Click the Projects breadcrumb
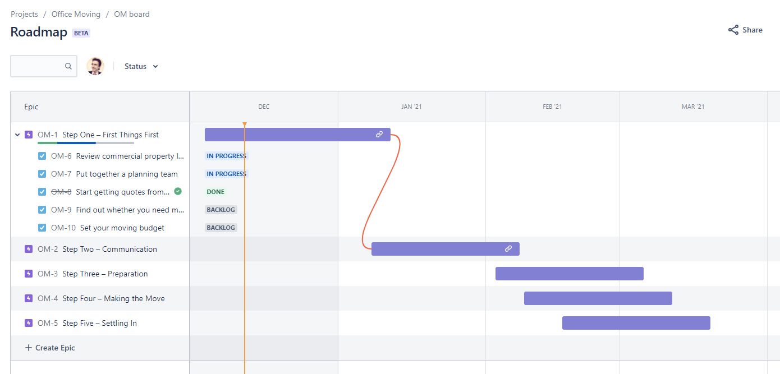 (24, 14)
